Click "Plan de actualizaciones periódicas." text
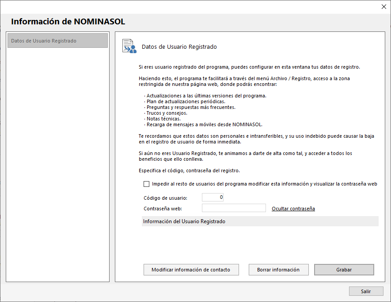 186,101
